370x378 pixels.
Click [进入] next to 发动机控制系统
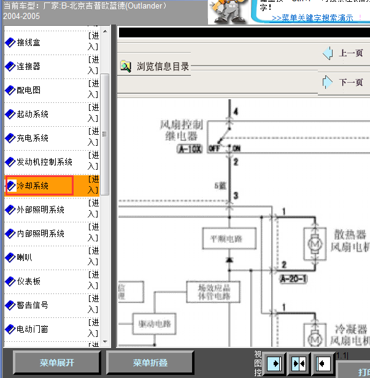pos(93,161)
